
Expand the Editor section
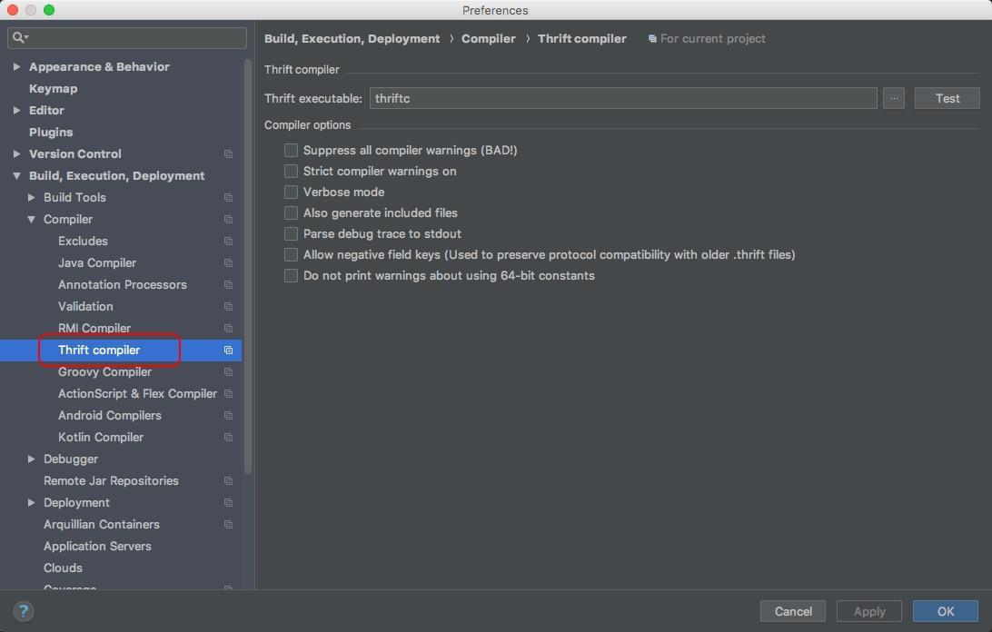pos(16,110)
